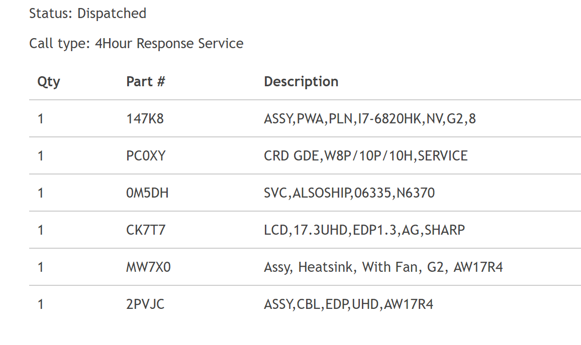Click part number PC0XY
Screen dimensions: 581x345
(146, 155)
